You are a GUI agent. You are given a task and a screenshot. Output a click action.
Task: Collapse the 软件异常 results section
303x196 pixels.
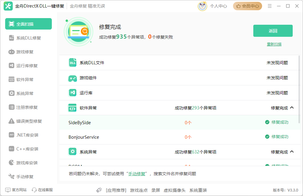[x=292, y=108]
